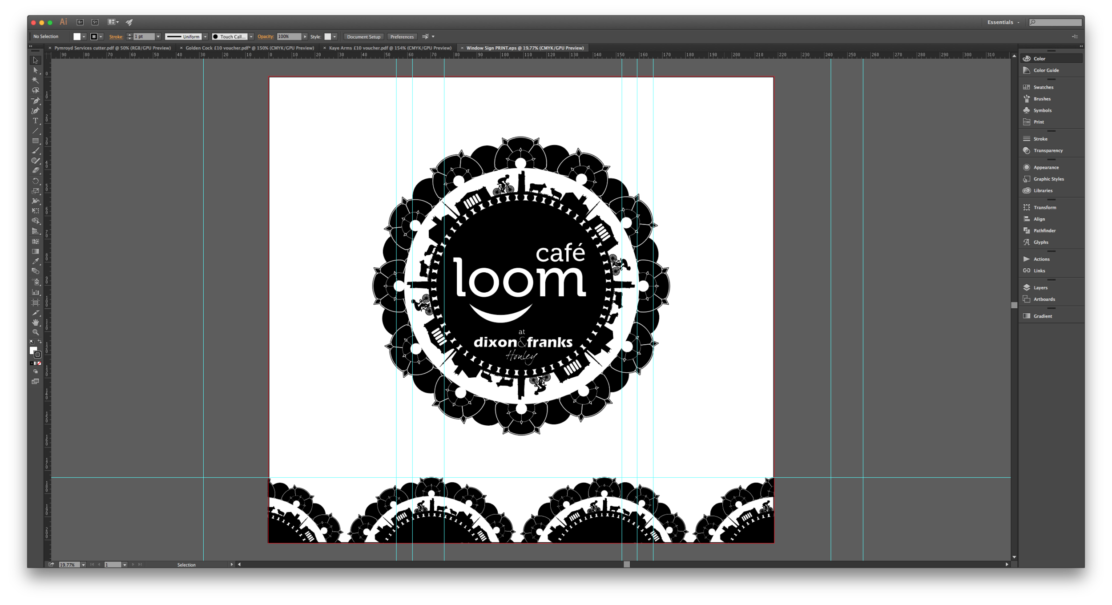Open Adobe Stock via St icon
This screenshot has width=1112, height=605.
click(95, 22)
